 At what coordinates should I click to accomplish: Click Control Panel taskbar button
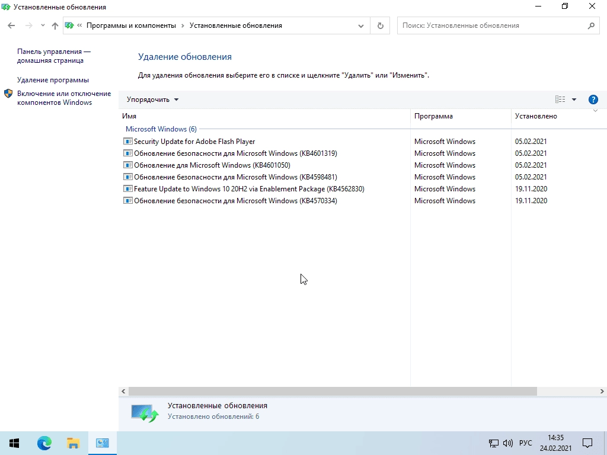[x=102, y=443]
